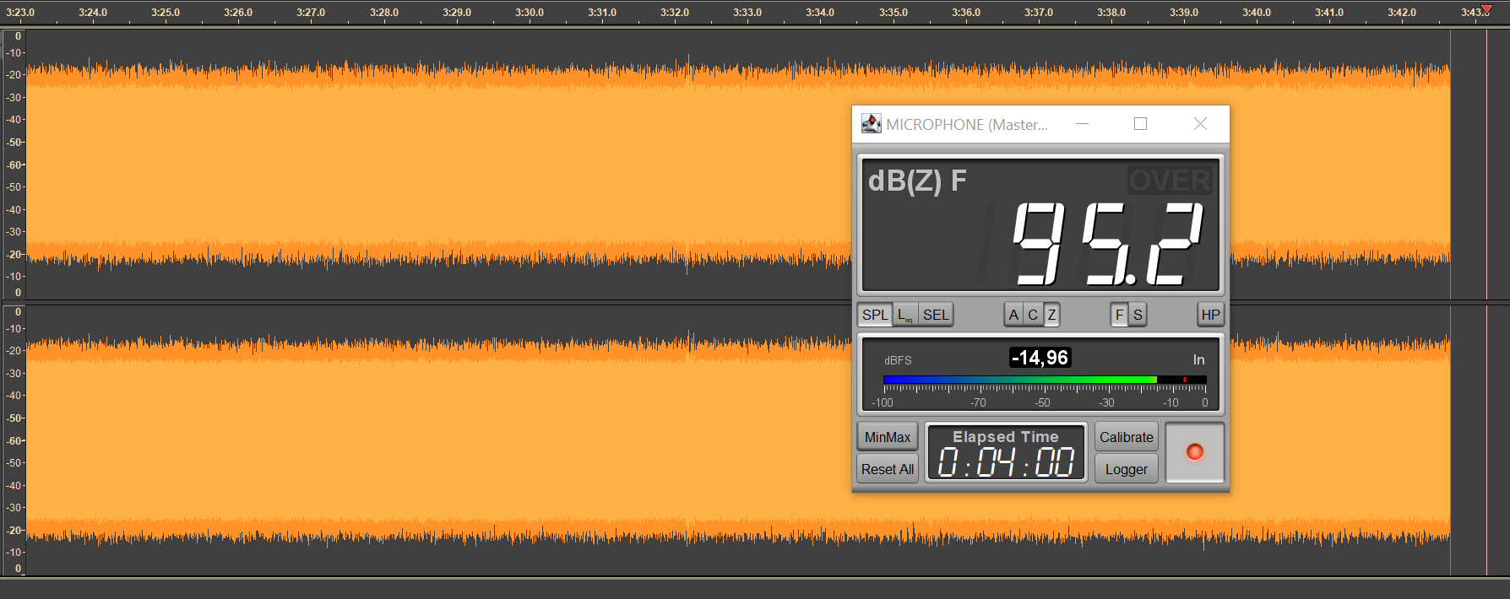This screenshot has height=599, width=1510.
Task: Open the Calibrate dialog
Action: pos(1127,437)
